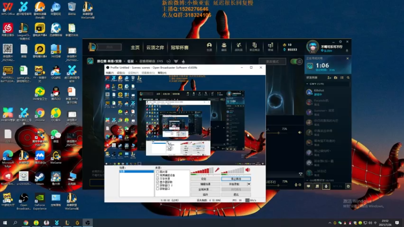
Task: Uncheck the third OBS source checkbox
Action: point(158,179)
